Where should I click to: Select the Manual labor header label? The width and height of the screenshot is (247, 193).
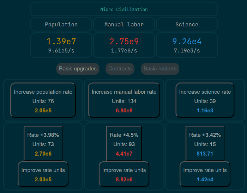pos(124,25)
